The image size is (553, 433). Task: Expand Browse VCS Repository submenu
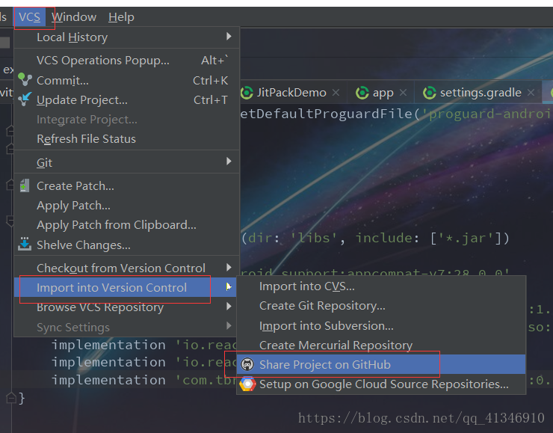[126, 307]
